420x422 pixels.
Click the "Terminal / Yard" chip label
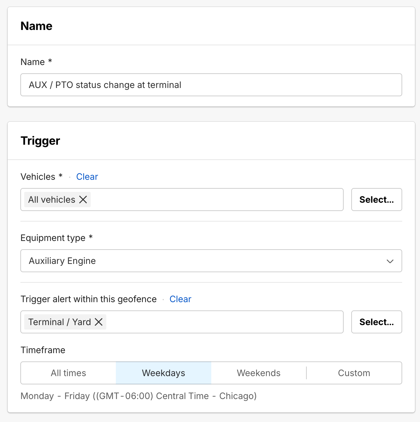tap(59, 322)
